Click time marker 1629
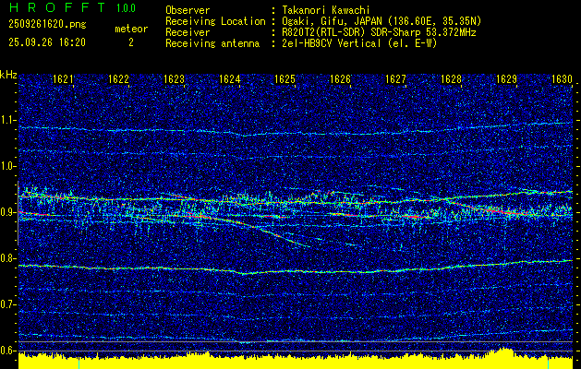Viewport: 581px width, 369px height. click(x=506, y=78)
